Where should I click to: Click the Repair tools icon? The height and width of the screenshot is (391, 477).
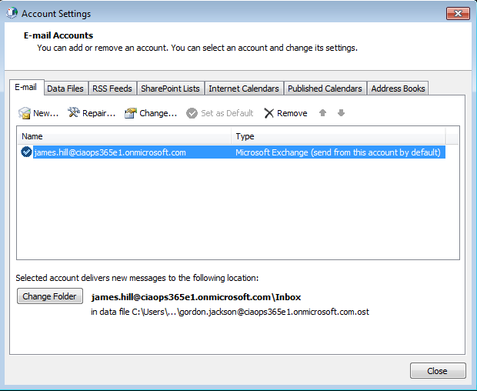(x=73, y=112)
